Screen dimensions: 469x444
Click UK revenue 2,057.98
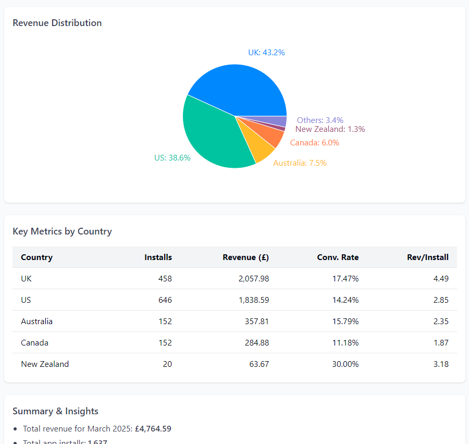click(x=254, y=279)
